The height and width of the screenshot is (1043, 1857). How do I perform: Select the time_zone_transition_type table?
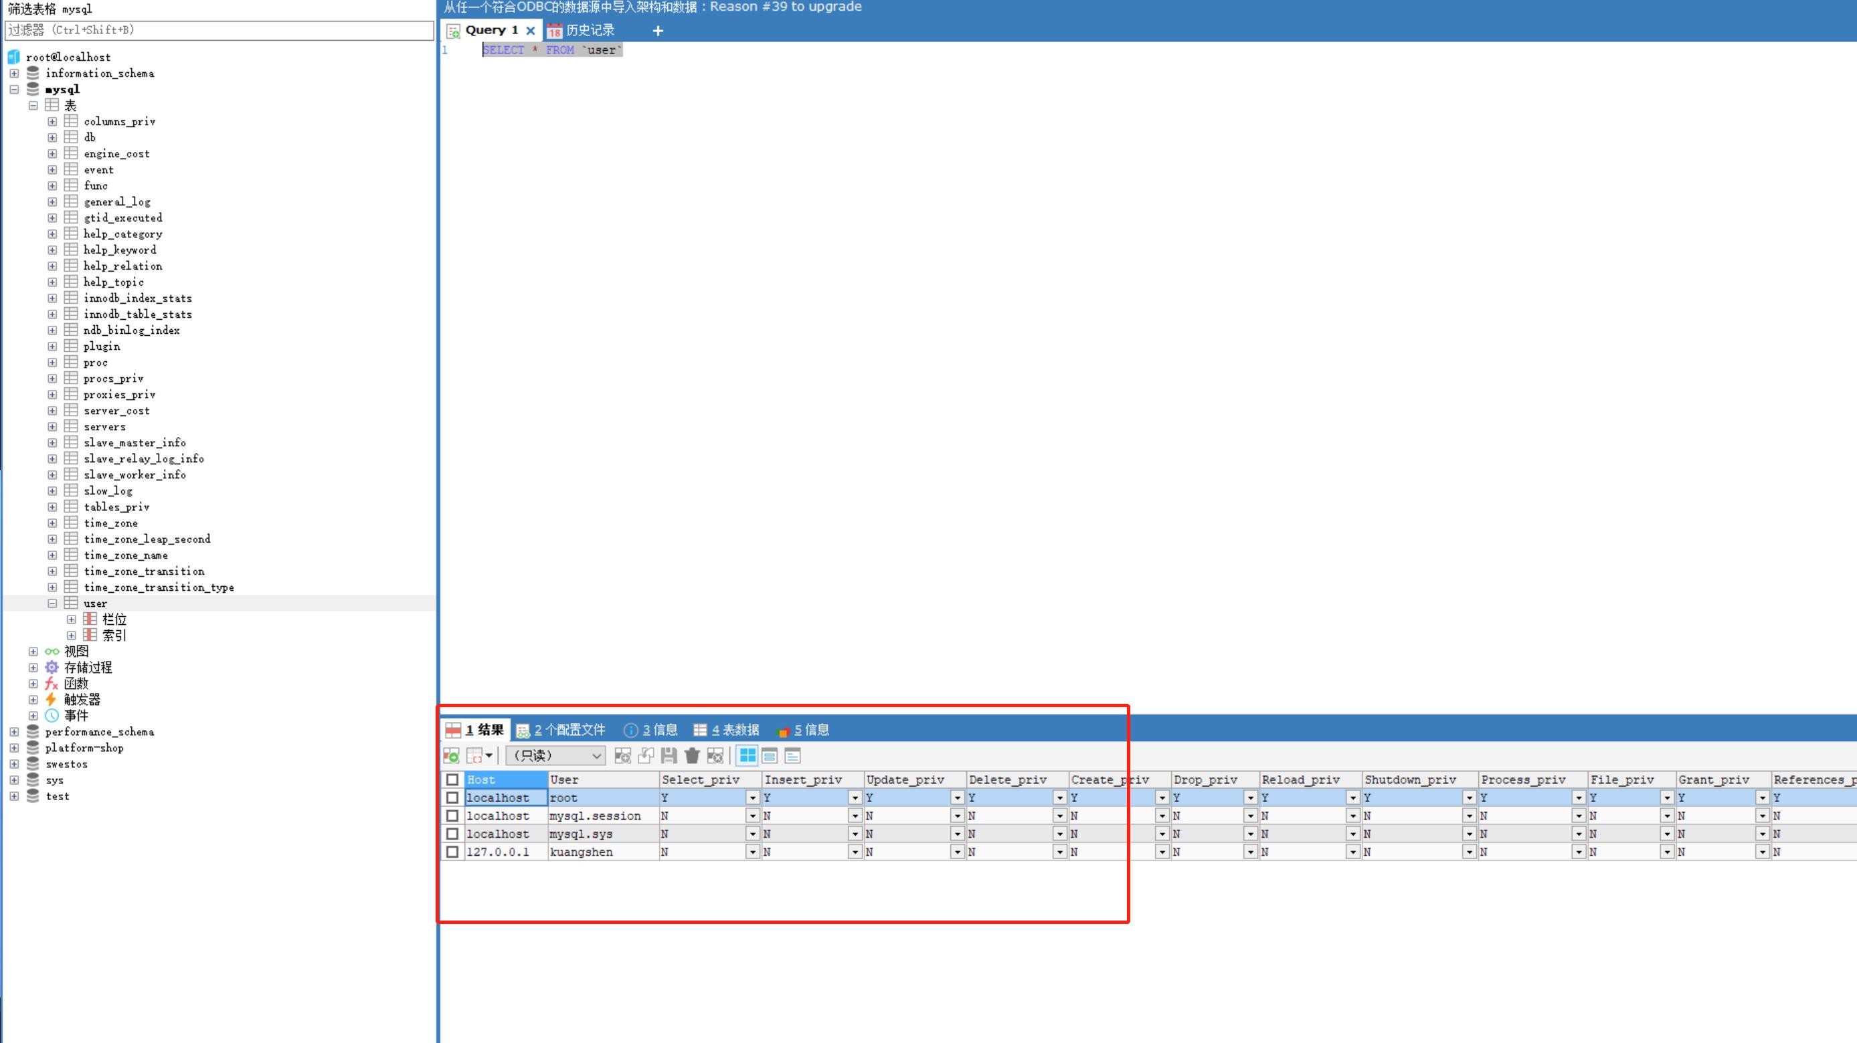tap(159, 587)
